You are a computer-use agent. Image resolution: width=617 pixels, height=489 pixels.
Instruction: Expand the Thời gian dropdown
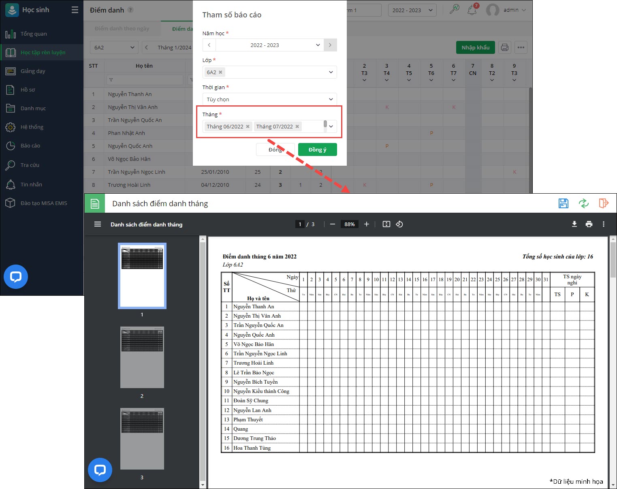click(331, 99)
